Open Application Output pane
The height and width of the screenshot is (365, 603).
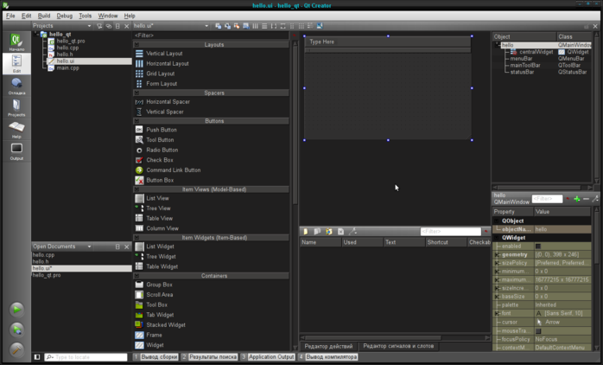point(268,357)
